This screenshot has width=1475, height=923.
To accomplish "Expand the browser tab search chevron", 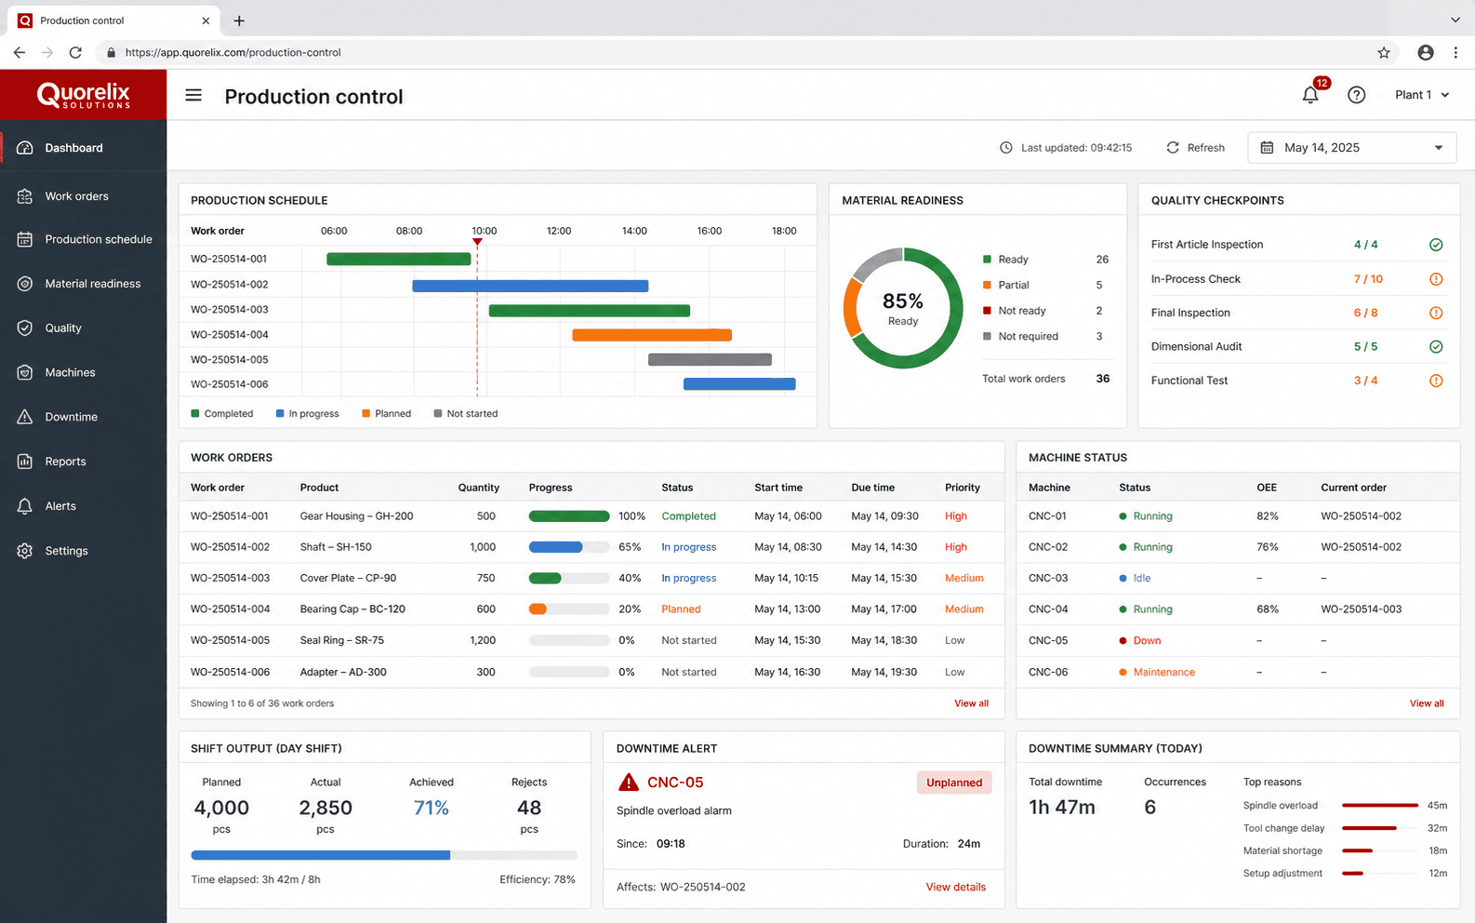I will (1455, 20).
